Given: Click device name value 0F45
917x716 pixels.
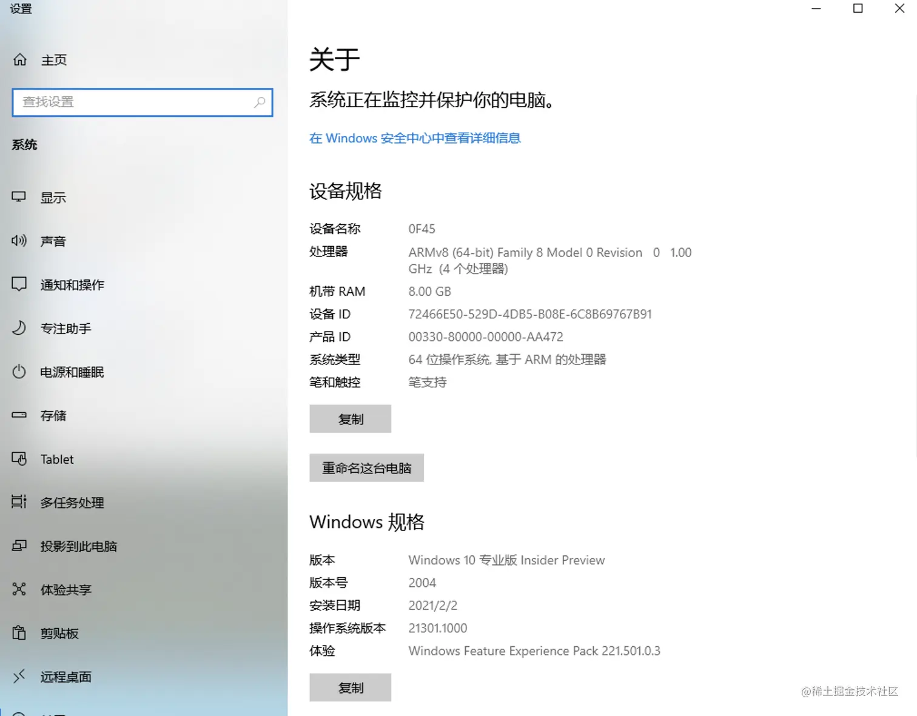Looking at the screenshot, I should click(x=422, y=229).
